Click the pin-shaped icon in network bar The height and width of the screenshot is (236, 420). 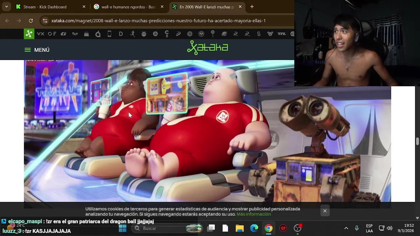(213, 34)
